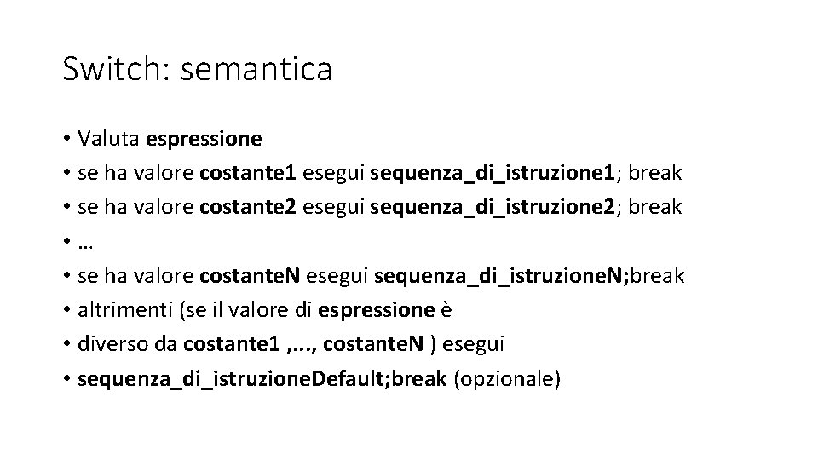Screen dimensions: 818x460
Task: Click the slide title "Switch: semantica"
Action: click(x=197, y=69)
